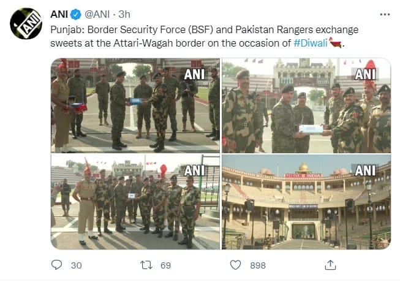Click the blue verified badge
The height and width of the screenshot is (282, 400).
[75, 14]
